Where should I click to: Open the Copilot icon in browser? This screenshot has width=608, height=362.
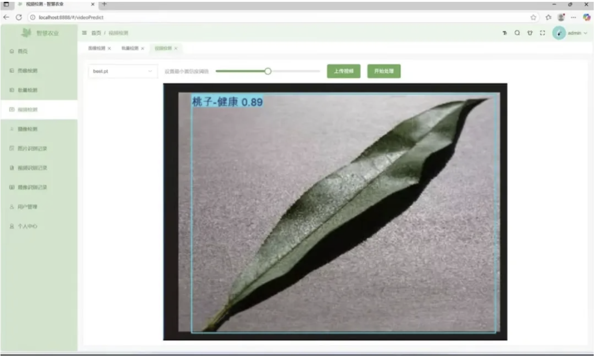point(586,17)
